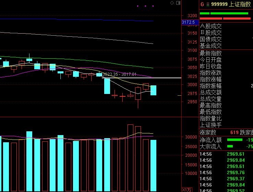Screen dimensions: 253x192
Task: Click the X1万 volume unit label
Action: (187, 190)
